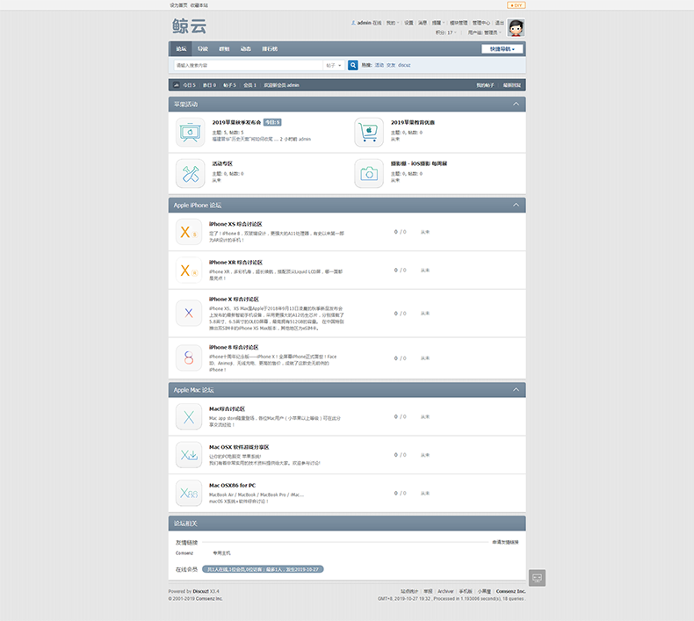694x621 pixels.
Task: Expand the 我的 user menu
Action: [392, 23]
